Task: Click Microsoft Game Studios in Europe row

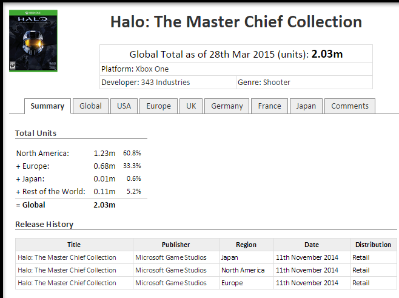Action: click(x=171, y=283)
